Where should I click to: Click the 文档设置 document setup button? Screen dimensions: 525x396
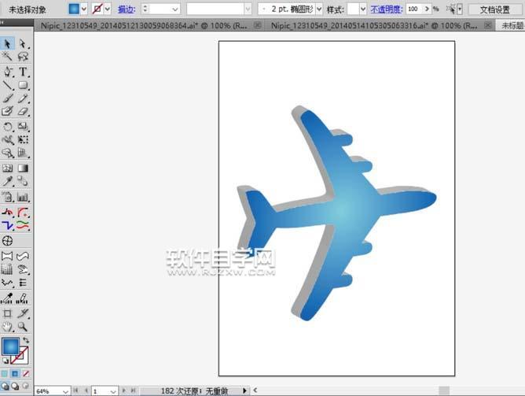click(494, 9)
